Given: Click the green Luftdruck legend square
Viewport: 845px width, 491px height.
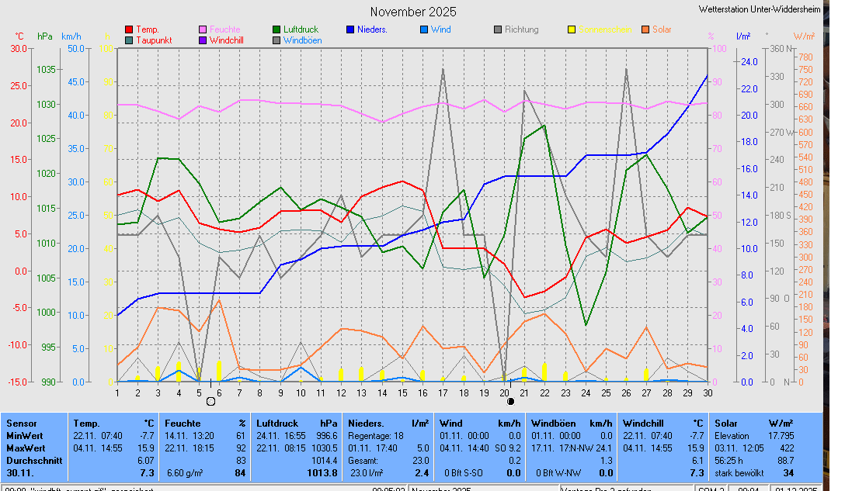Looking at the screenshot, I should tap(276, 29).
